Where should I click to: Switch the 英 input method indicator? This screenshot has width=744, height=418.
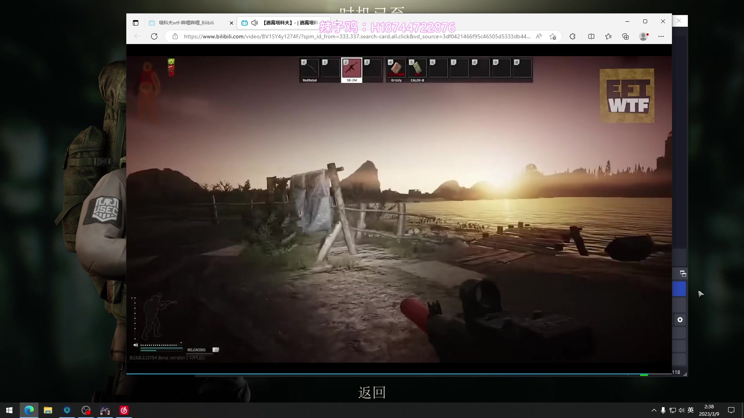pyautogui.click(x=691, y=410)
